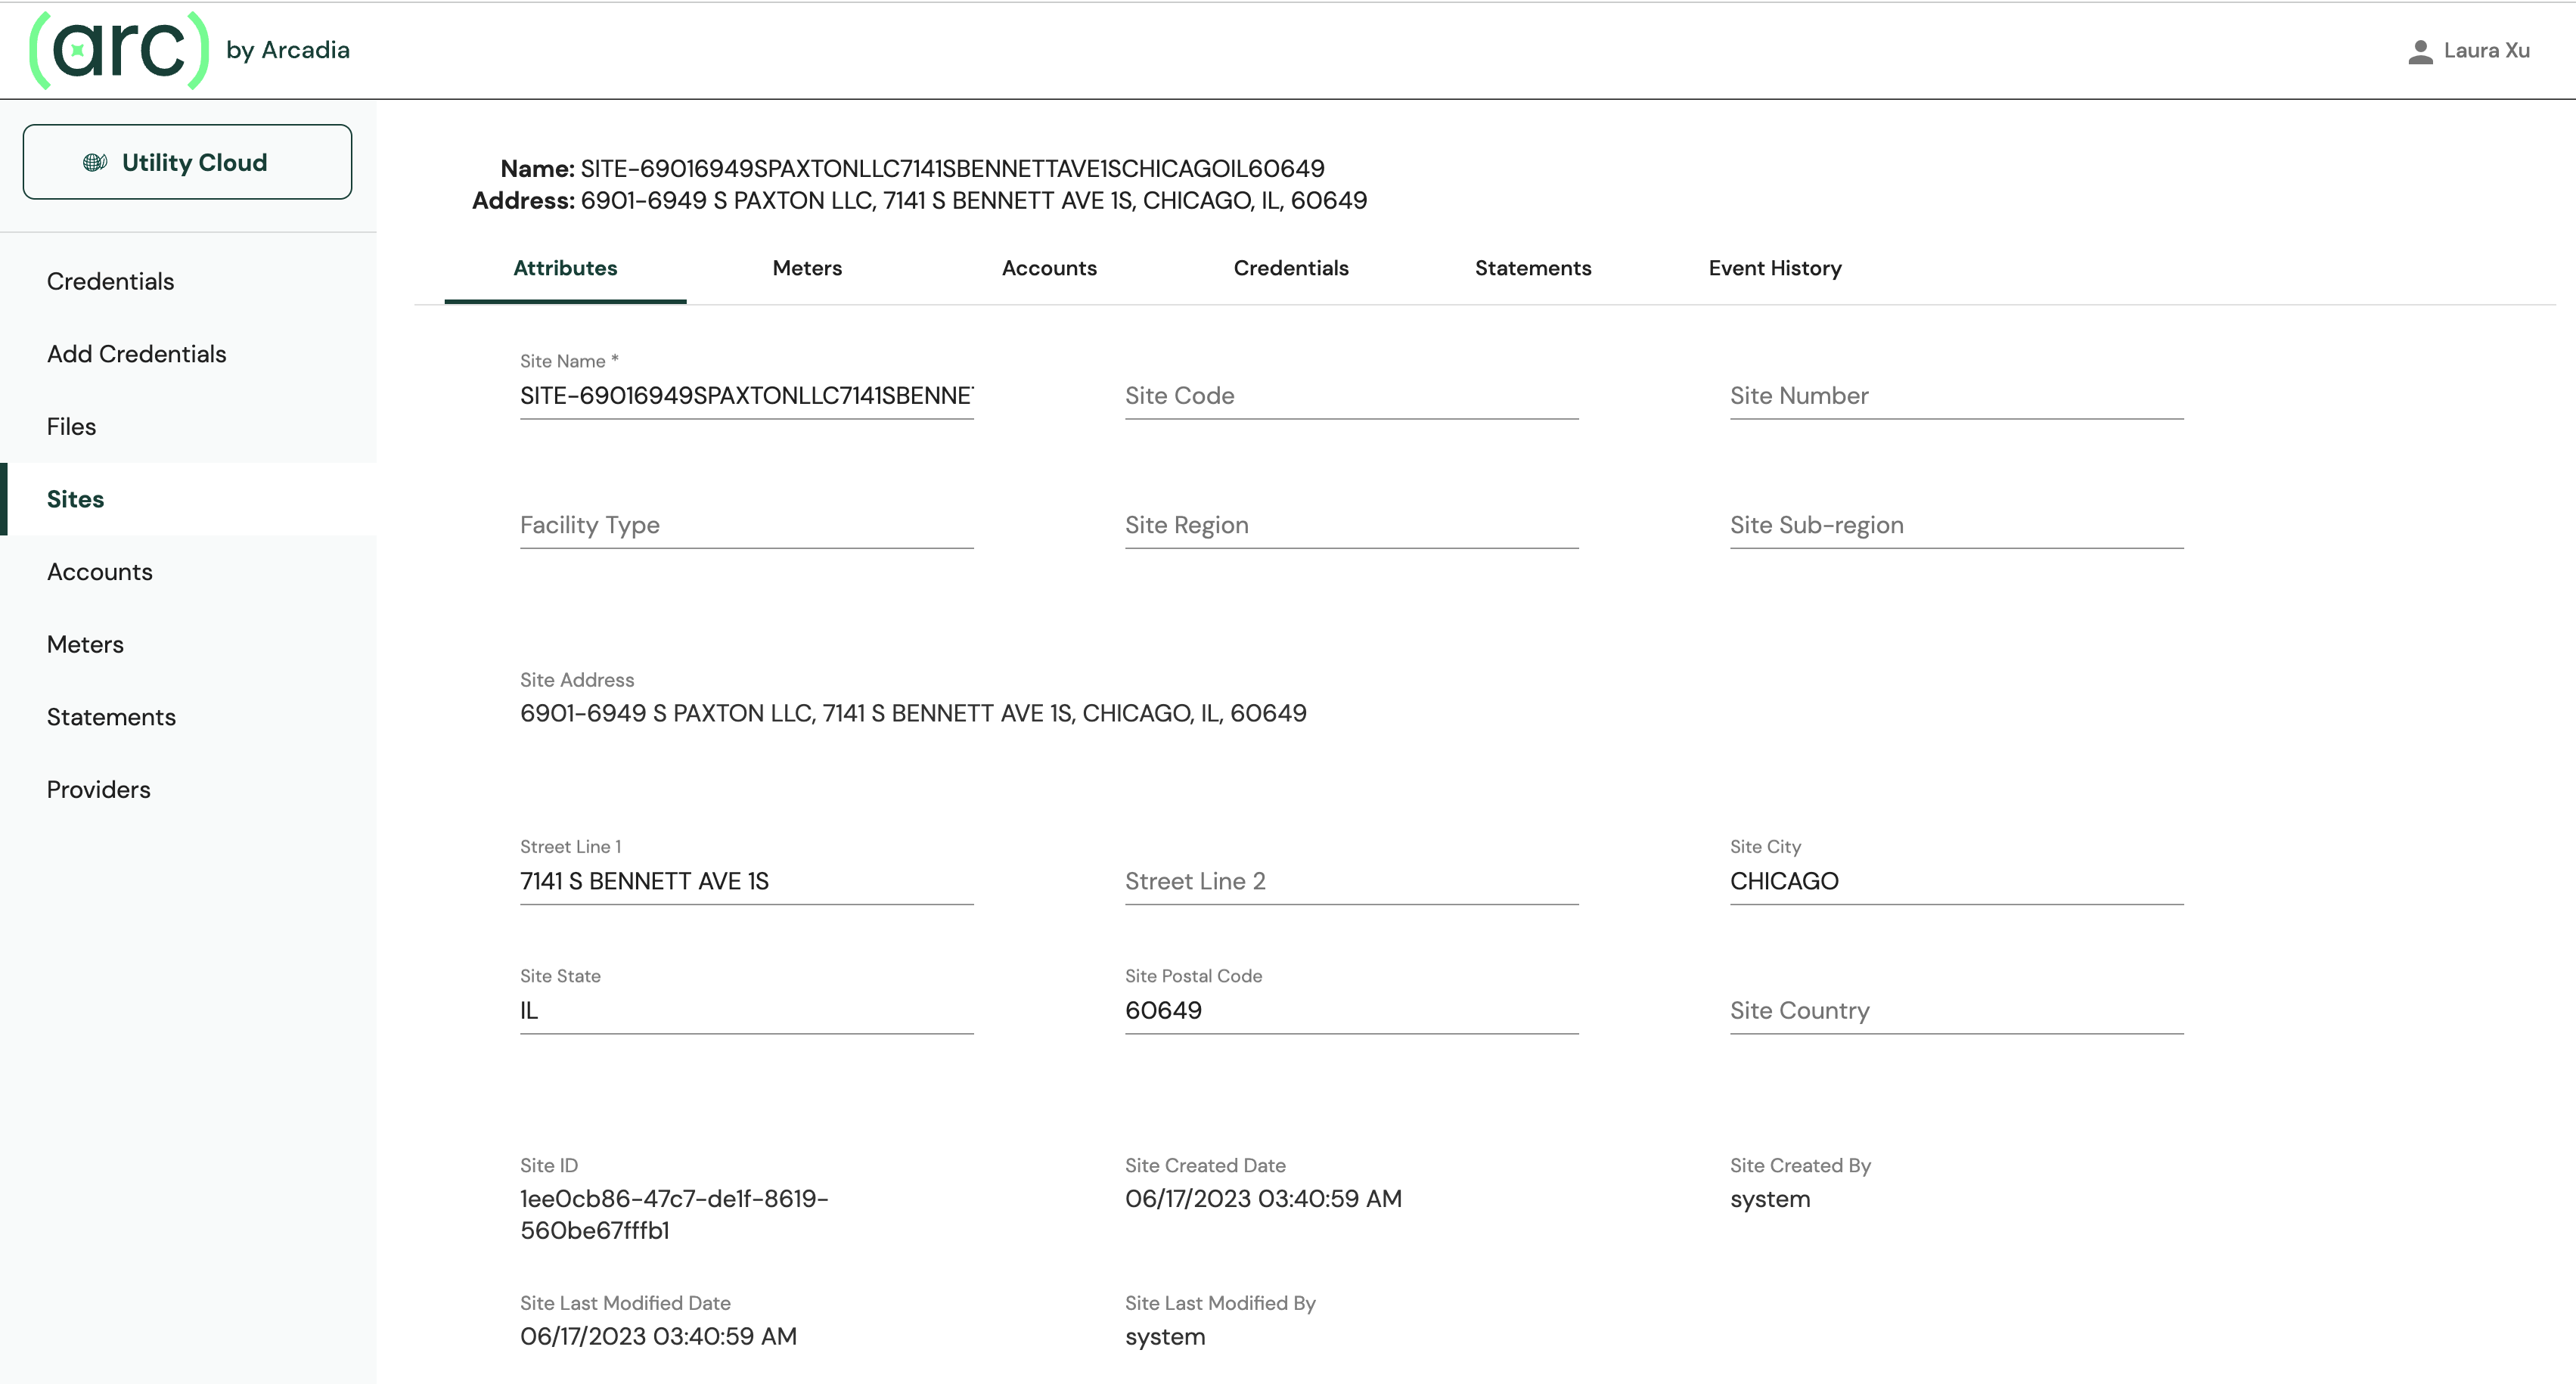Open the Utility Cloud button
The image size is (2576, 1384).
point(187,162)
